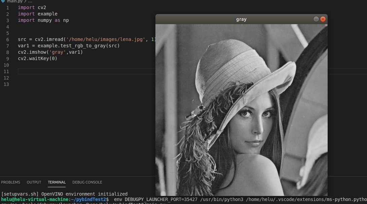
Task: Open the OUTPUT panel tab
Action: point(34,182)
